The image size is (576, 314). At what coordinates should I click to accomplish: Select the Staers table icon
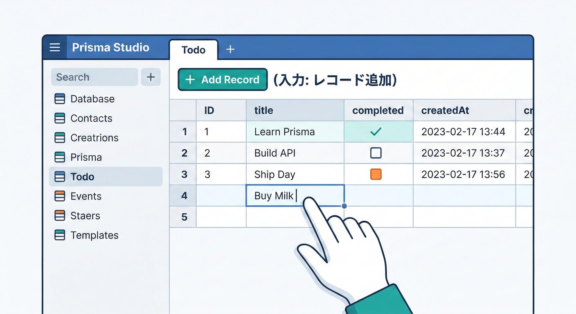tap(60, 215)
